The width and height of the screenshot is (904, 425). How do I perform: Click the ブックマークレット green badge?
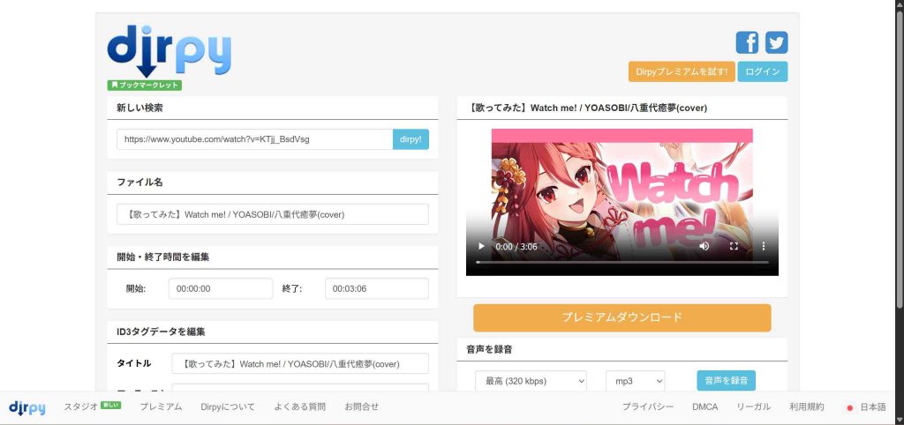tap(144, 86)
